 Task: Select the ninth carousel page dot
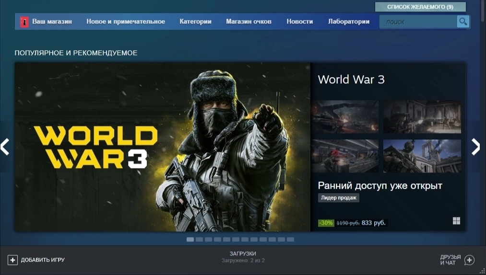[x=263, y=240]
